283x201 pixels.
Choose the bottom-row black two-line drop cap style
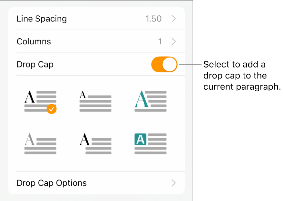(95, 144)
